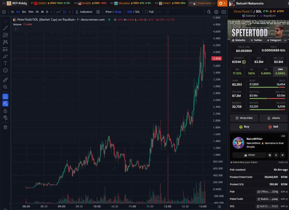Select the trend line drawing tool

(x=5, y=28)
